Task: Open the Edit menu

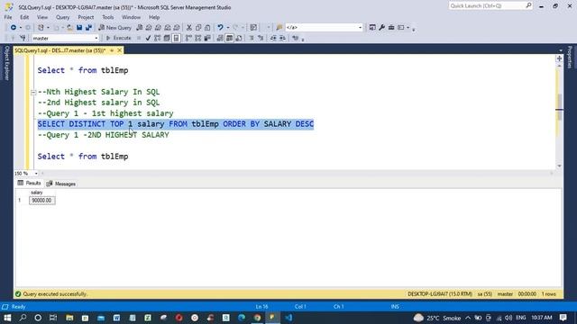Action: 24,17
